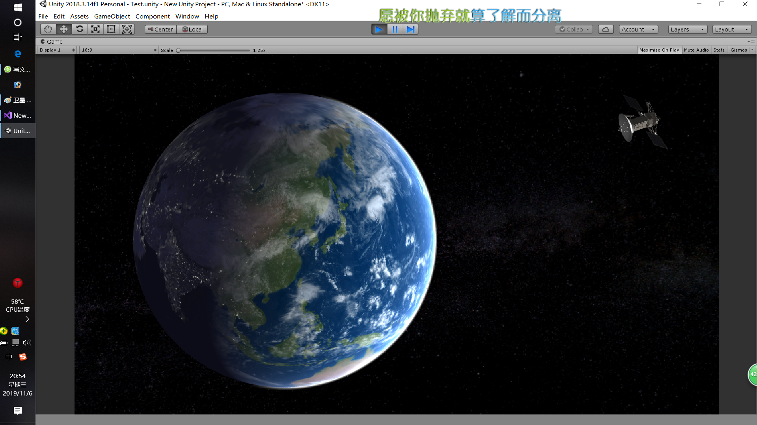Open the Unity editor from the taskbar
The width and height of the screenshot is (757, 425).
click(x=17, y=131)
